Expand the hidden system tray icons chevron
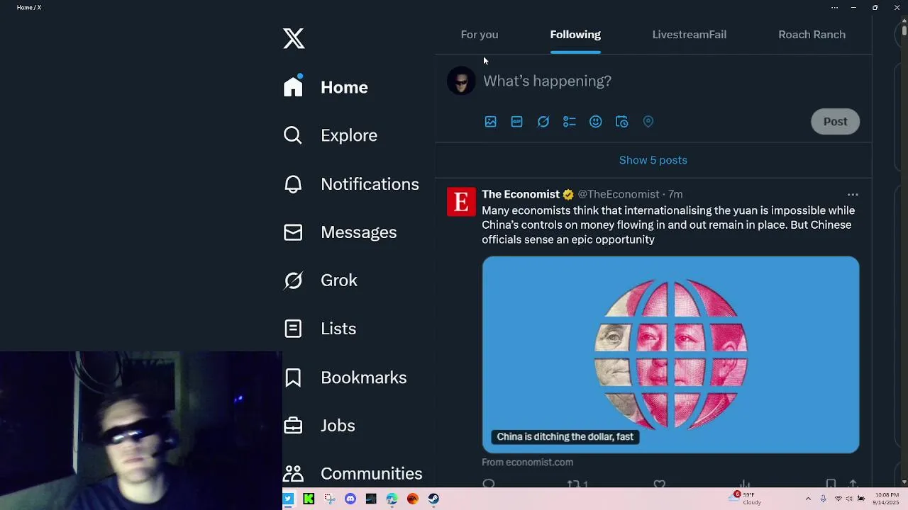Screen dimensions: 908x510 (808, 499)
